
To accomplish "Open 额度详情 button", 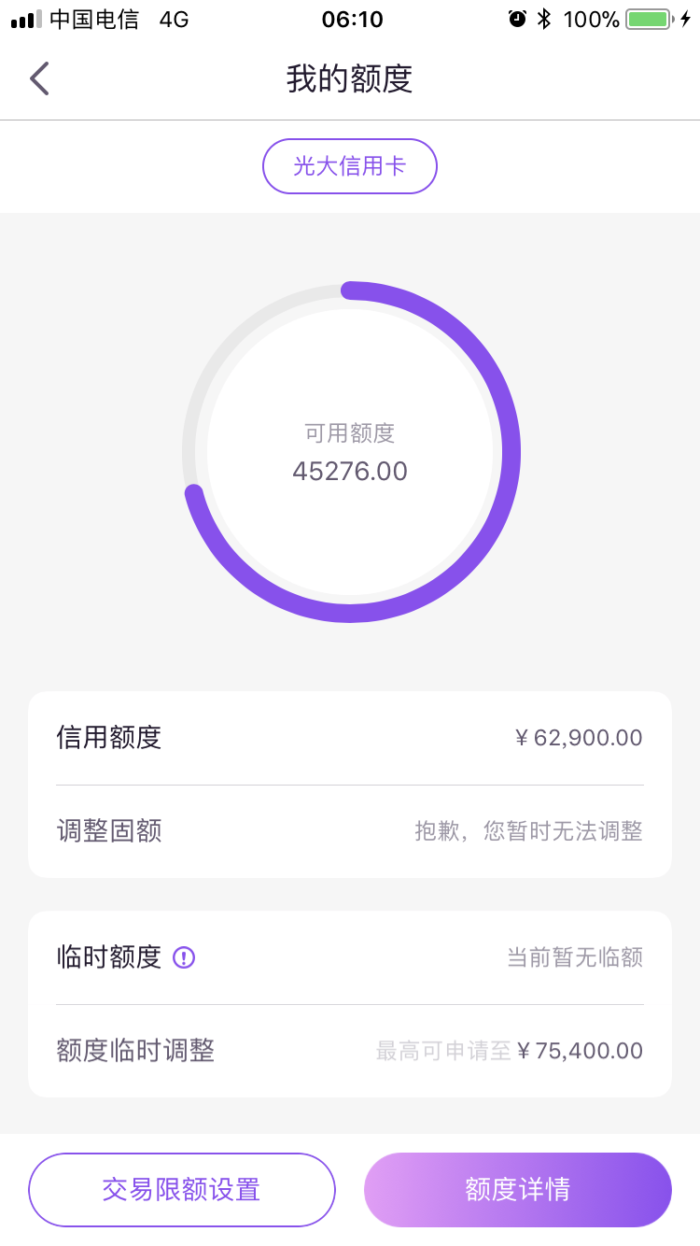I will tap(518, 1190).
